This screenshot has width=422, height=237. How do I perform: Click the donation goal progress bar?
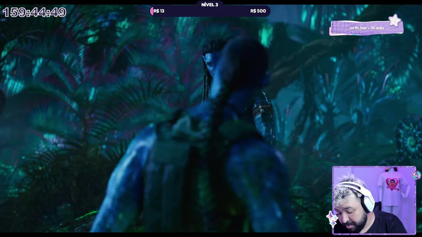coord(210,11)
